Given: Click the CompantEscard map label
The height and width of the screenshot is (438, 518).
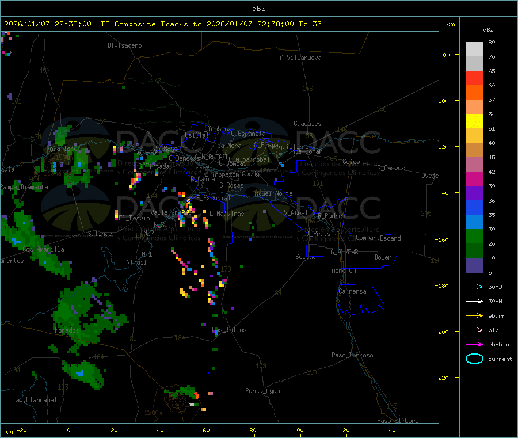Looking at the screenshot, I should tap(379, 238).
